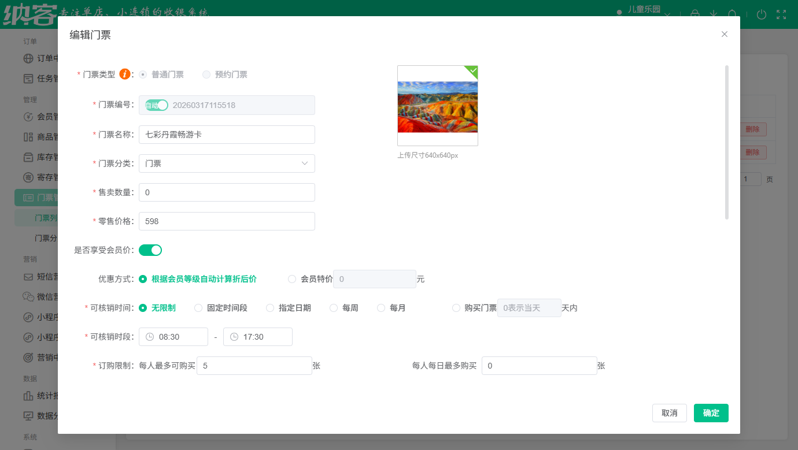Click the 确定 confirm button
798x450 pixels.
711,413
